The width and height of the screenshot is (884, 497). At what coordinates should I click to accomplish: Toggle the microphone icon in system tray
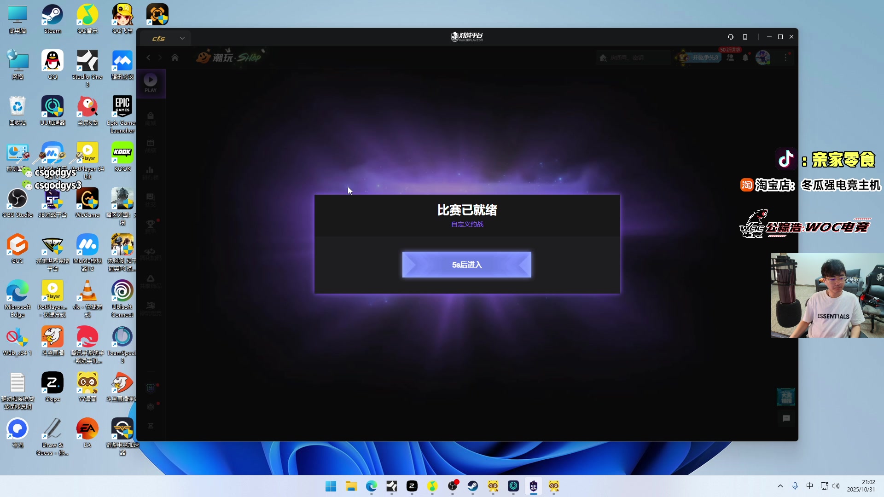pyautogui.click(x=795, y=486)
